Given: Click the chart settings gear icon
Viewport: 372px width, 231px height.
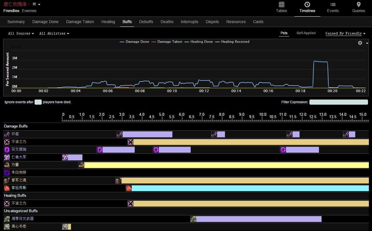Looking at the screenshot, I should click(360, 43).
